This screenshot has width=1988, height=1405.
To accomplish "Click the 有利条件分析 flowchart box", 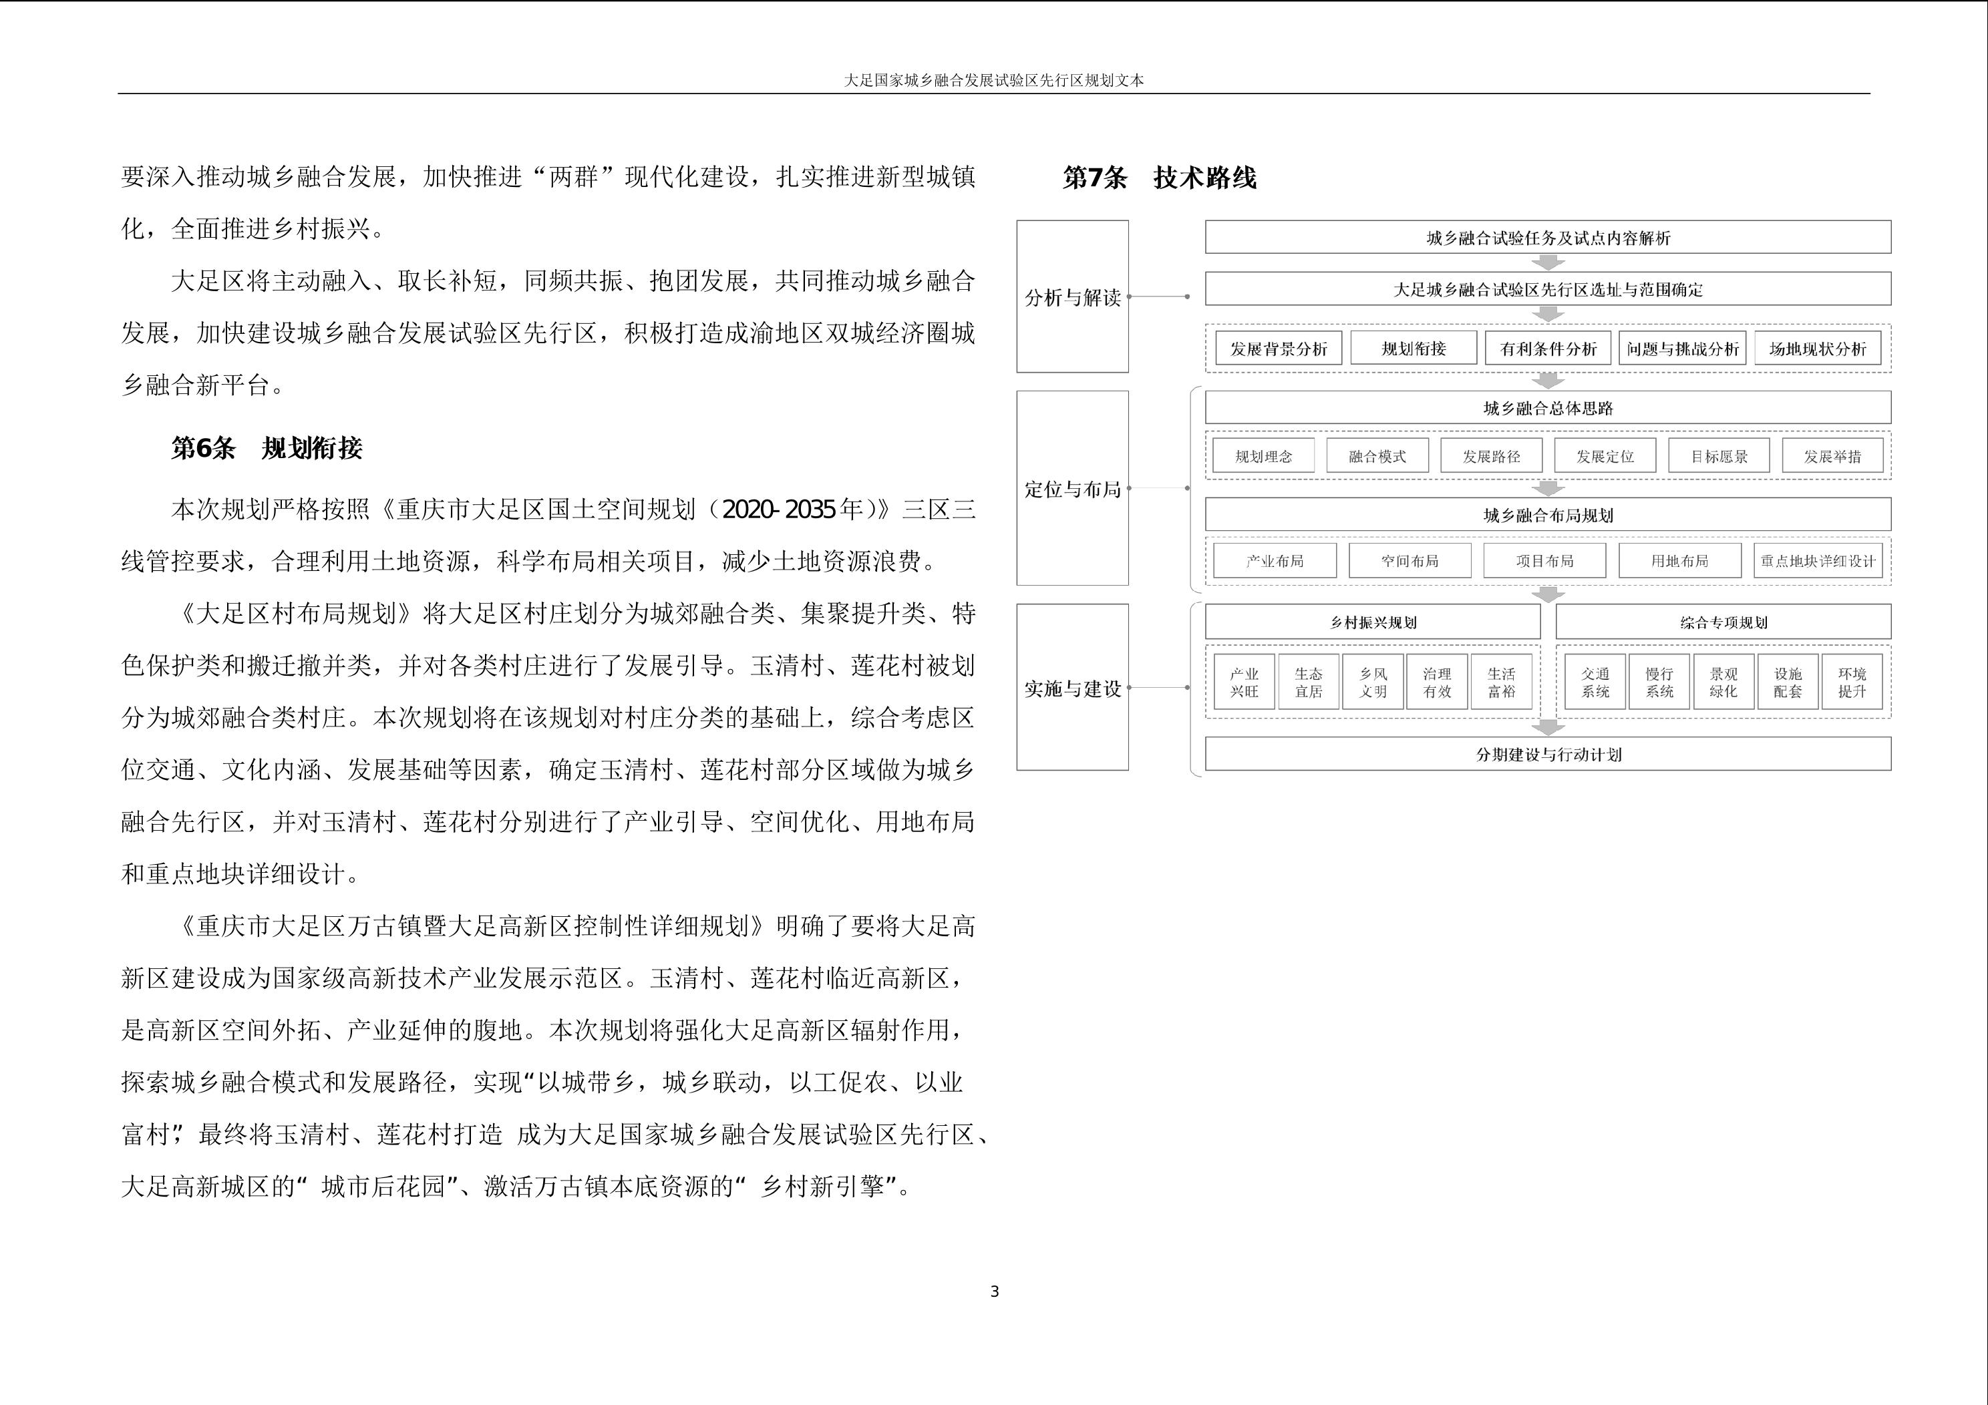I will tap(1547, 348).
